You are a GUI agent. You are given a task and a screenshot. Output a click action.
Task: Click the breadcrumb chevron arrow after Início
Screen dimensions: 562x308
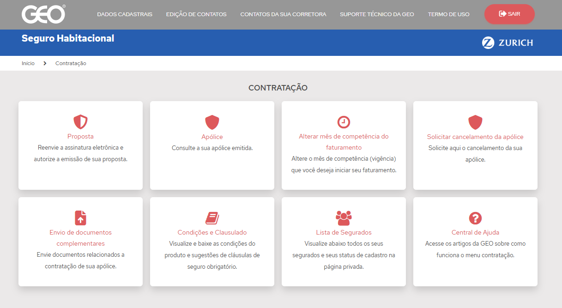tap(45, 63)
